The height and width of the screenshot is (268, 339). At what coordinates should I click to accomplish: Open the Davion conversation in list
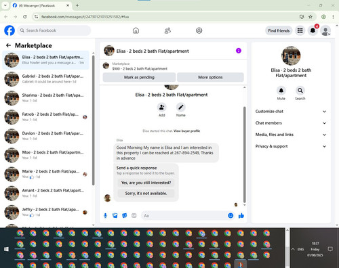[x=46, y=136]
